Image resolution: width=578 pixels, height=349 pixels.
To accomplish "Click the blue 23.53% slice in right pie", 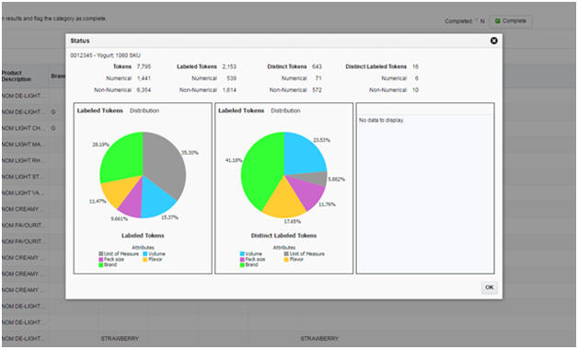I will [x=304, y=155].
